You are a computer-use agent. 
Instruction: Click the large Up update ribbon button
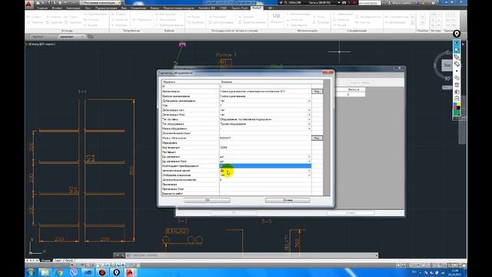(276, 18)
